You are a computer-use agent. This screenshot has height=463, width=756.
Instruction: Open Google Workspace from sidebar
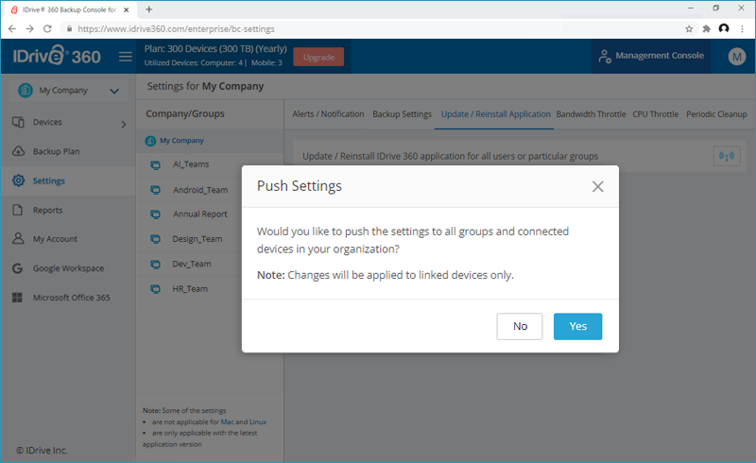(67, 268)
